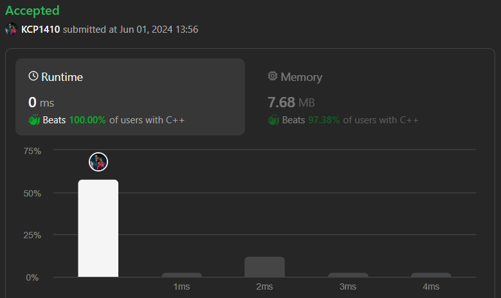501x298 pixels.
Task: Open the KCP1410 username link
Action: tap(41, 30)
